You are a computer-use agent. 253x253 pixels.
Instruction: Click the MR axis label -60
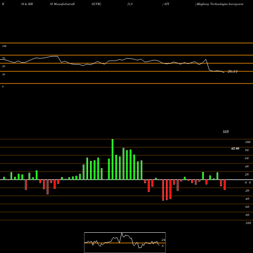(x=247, y=207)
